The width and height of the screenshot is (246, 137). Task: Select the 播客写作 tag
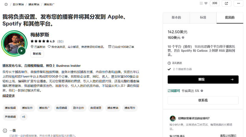pos(130,108)
